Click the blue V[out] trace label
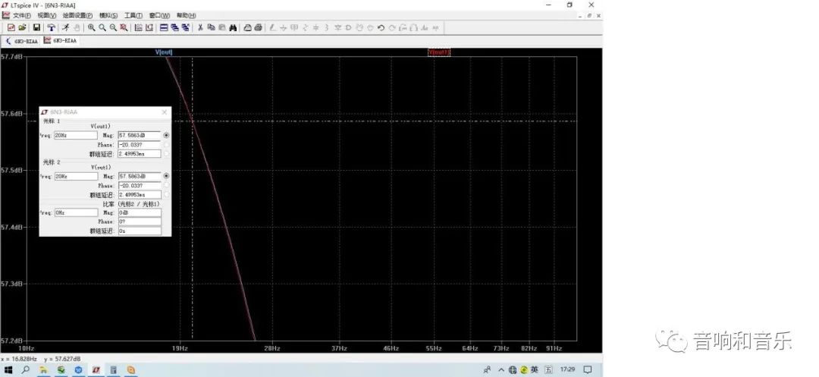The image size is (819, 377). coord(164,52)
